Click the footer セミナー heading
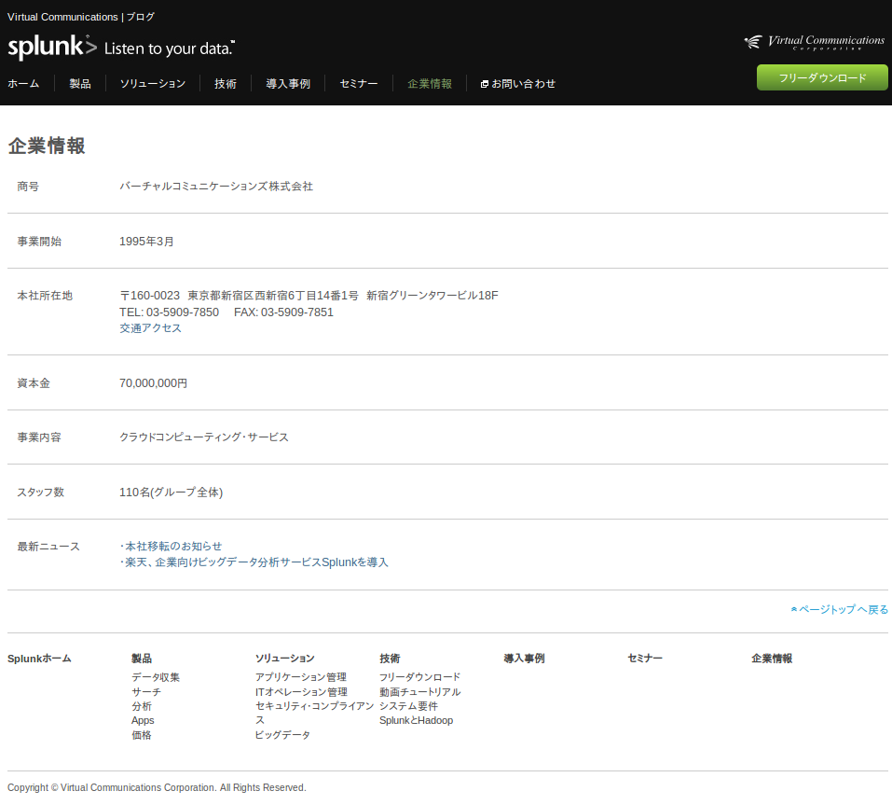Image resolution: width=892 pixels, height=805 pixels. pyautogui.click(x=645, y=659)
